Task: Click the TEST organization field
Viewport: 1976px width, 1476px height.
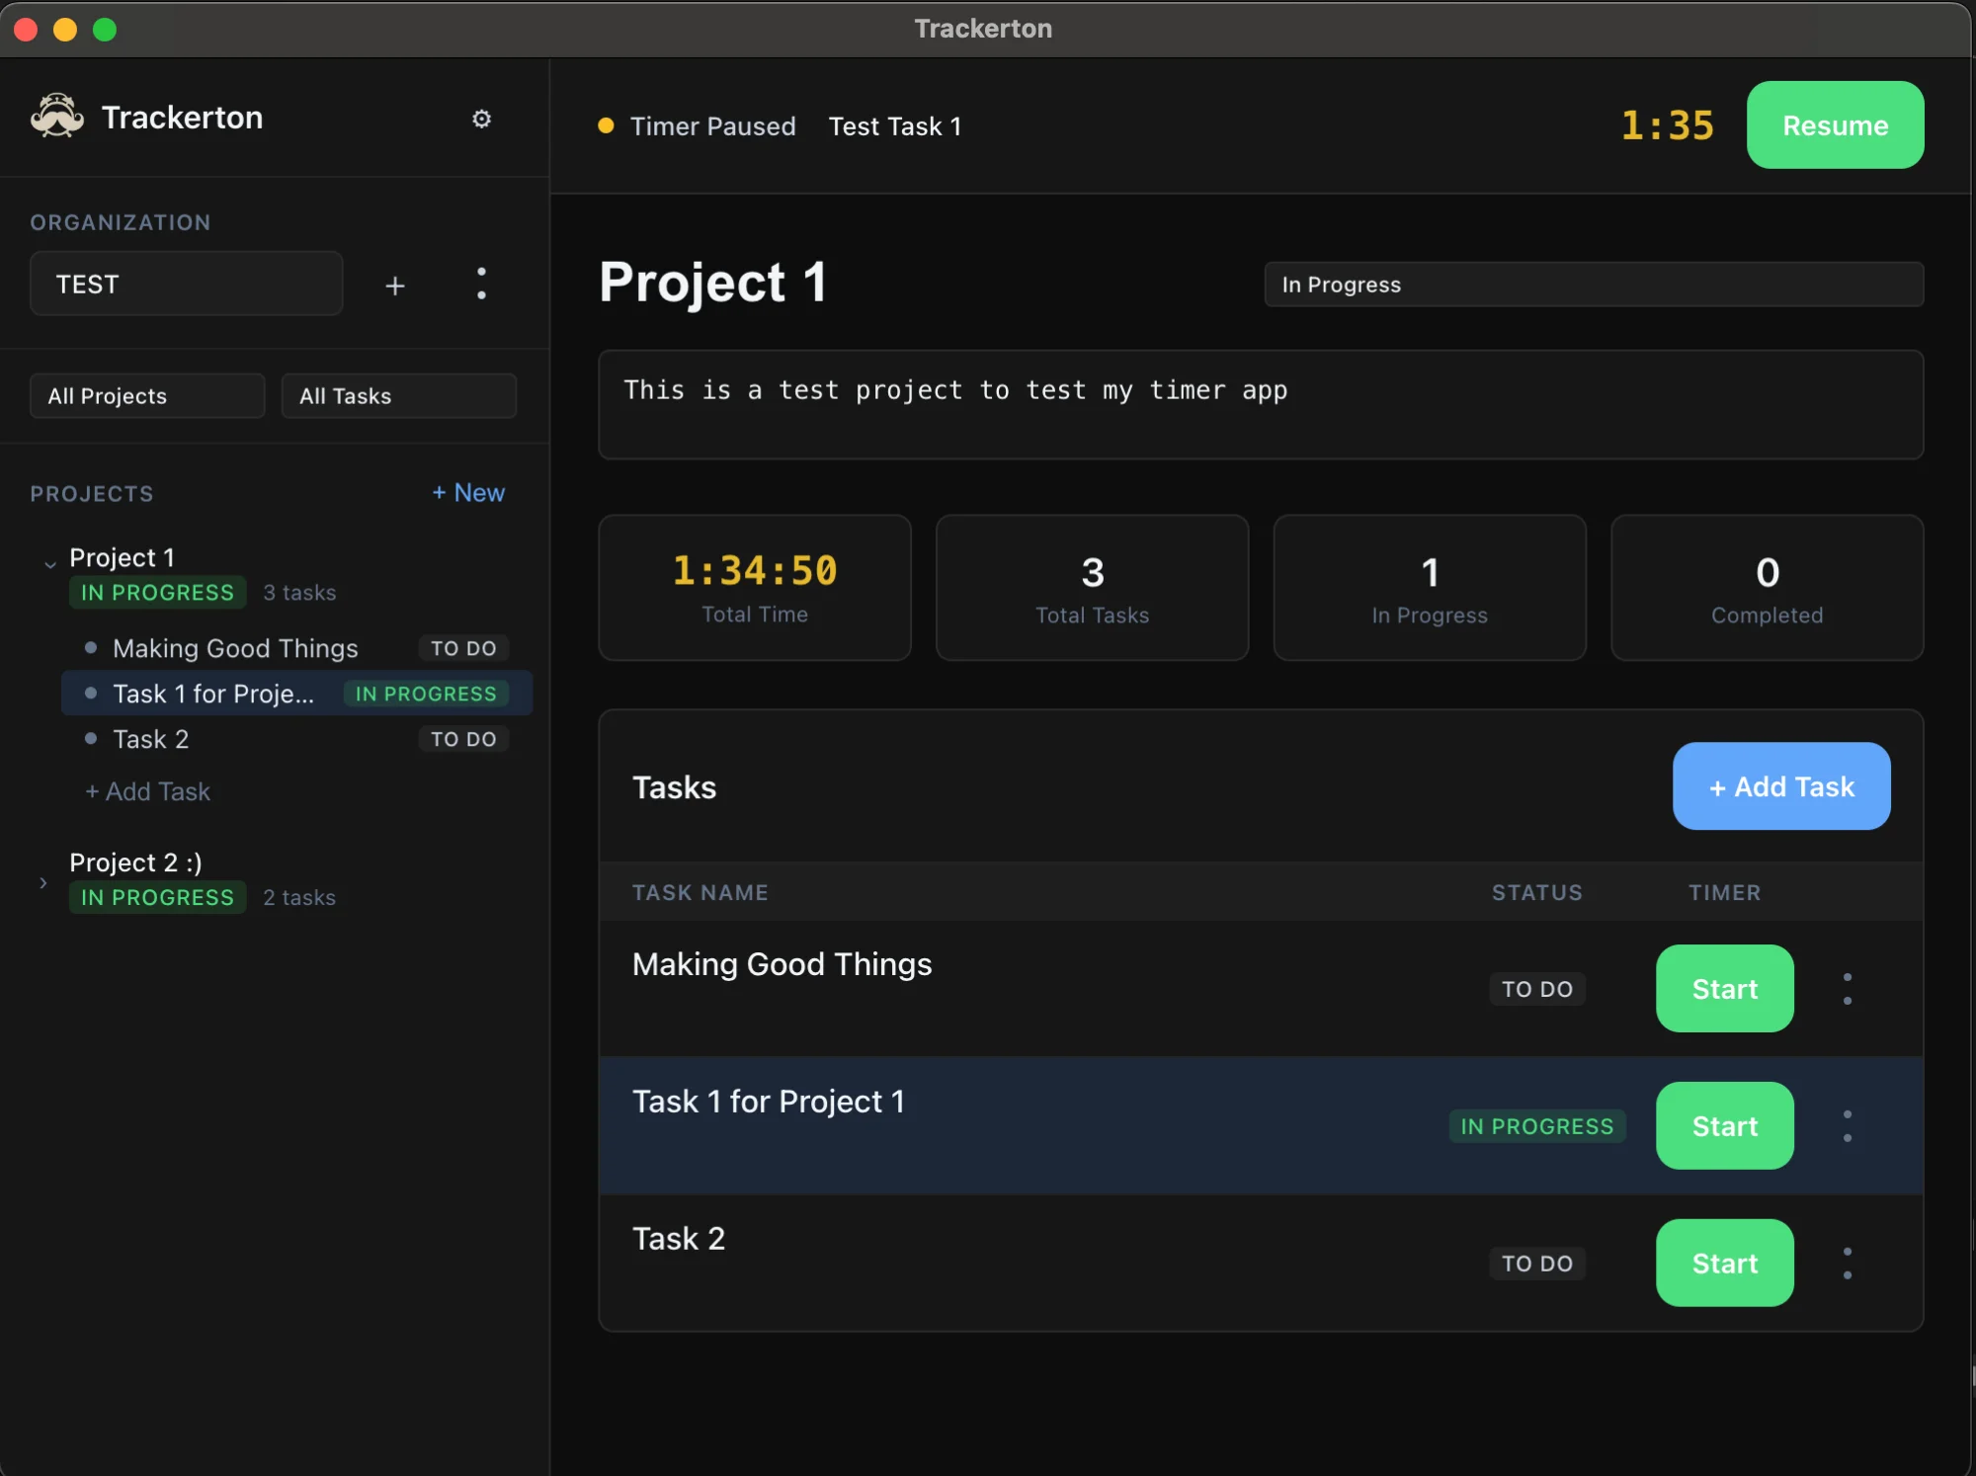Action: (186, 284)
